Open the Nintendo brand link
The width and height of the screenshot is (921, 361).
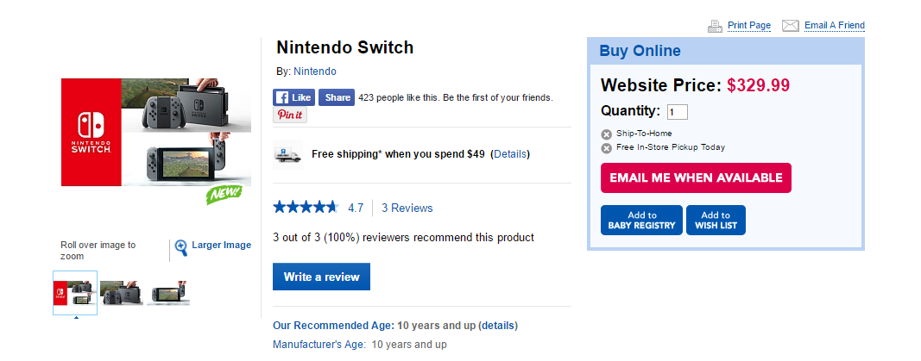[x=315, y=72]
